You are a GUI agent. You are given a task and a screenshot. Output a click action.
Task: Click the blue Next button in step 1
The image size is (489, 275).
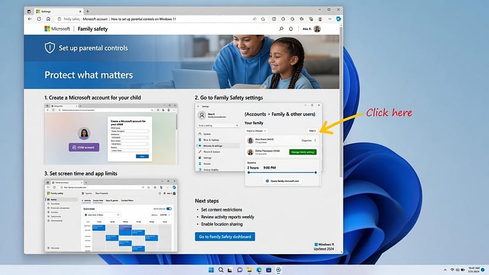[x=142, y=156]
